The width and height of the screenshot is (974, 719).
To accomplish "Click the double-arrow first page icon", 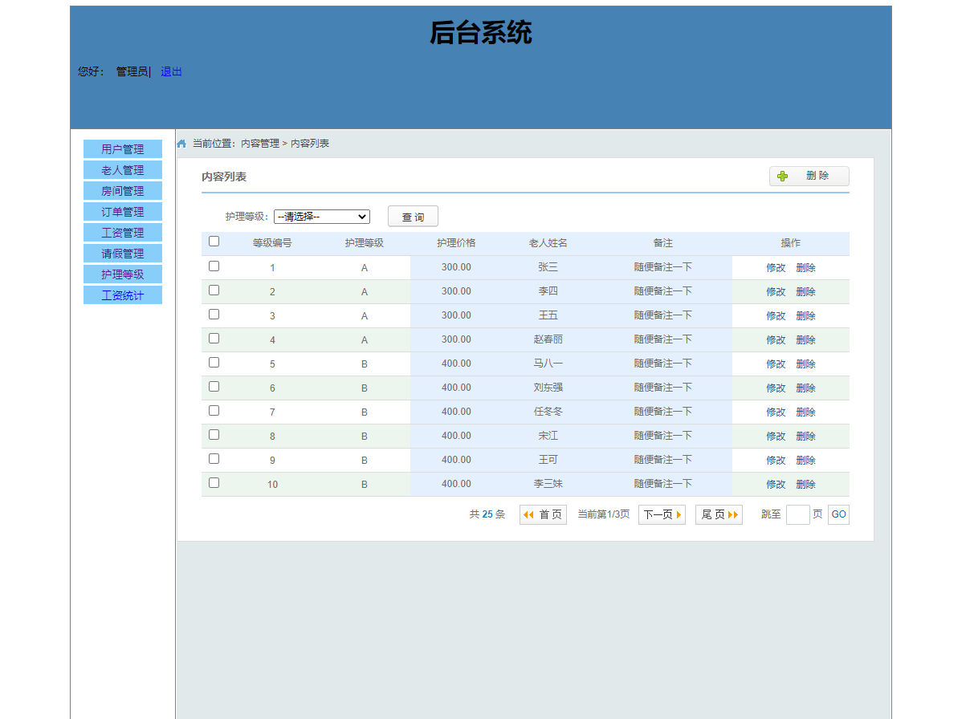I will click(x=529, y=514).
